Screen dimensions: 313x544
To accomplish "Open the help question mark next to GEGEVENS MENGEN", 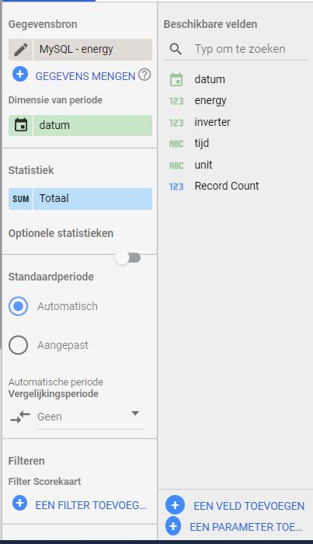I will click(144, 75).
